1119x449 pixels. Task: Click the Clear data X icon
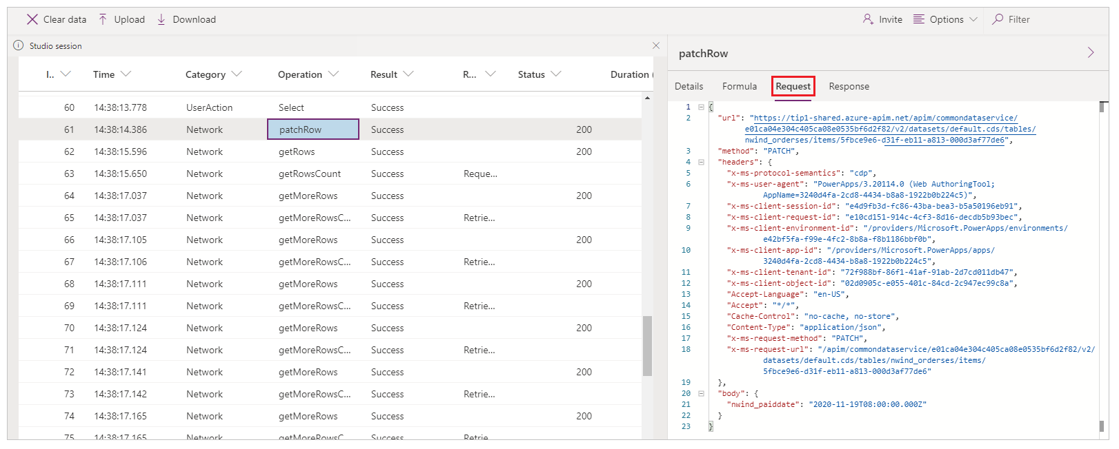pos(32,19)
